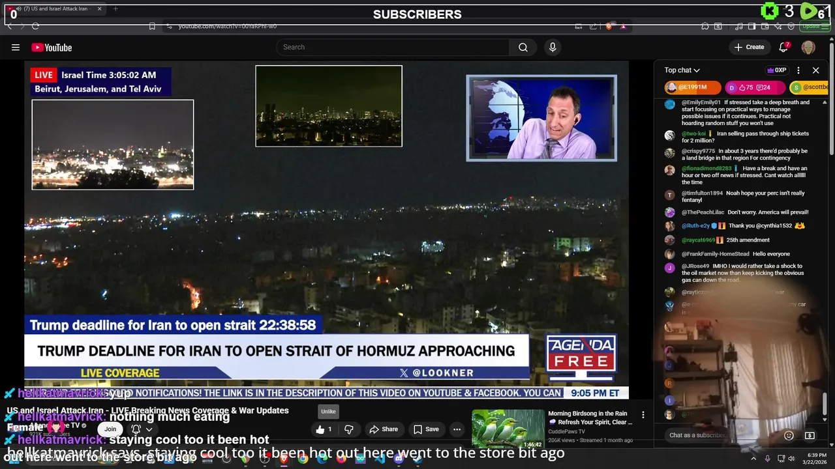Open the @E1991M super chat chip
Viewport: 835px width, 469px height.
tap(692, 87)
